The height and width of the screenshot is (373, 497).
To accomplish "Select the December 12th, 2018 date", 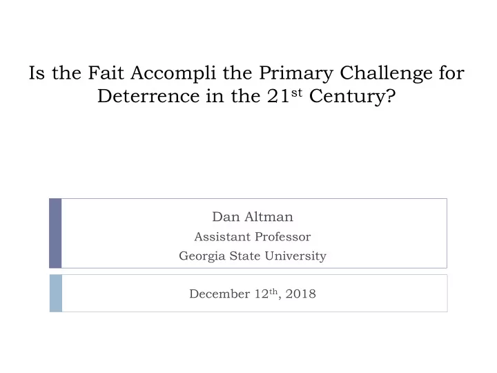I will (x=253, y=294).
